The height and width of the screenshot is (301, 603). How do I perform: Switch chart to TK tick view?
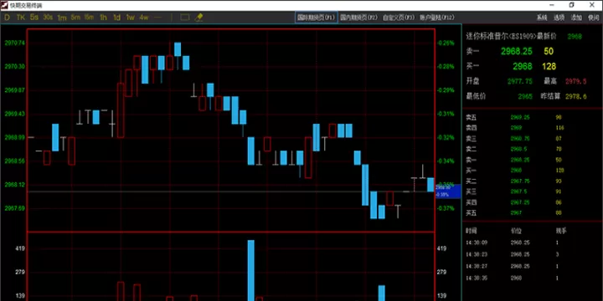(x=21, y=18)
